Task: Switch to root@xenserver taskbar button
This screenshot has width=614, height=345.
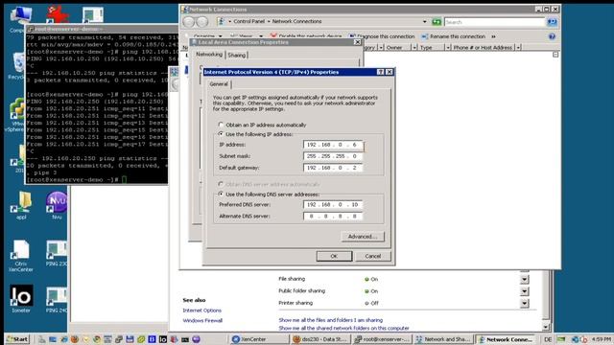Action: tap(382, 339)
